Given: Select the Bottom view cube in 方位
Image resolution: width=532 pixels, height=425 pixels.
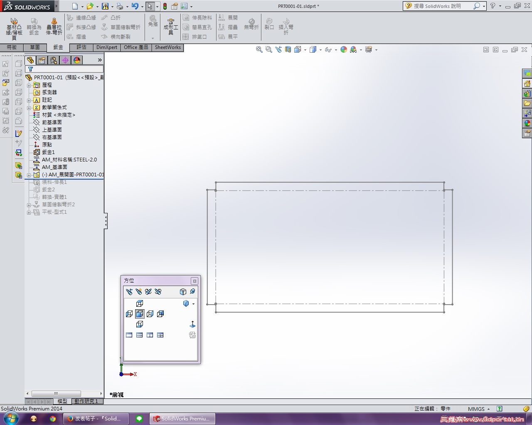Looking at the screenshot, I should point(140,324).
